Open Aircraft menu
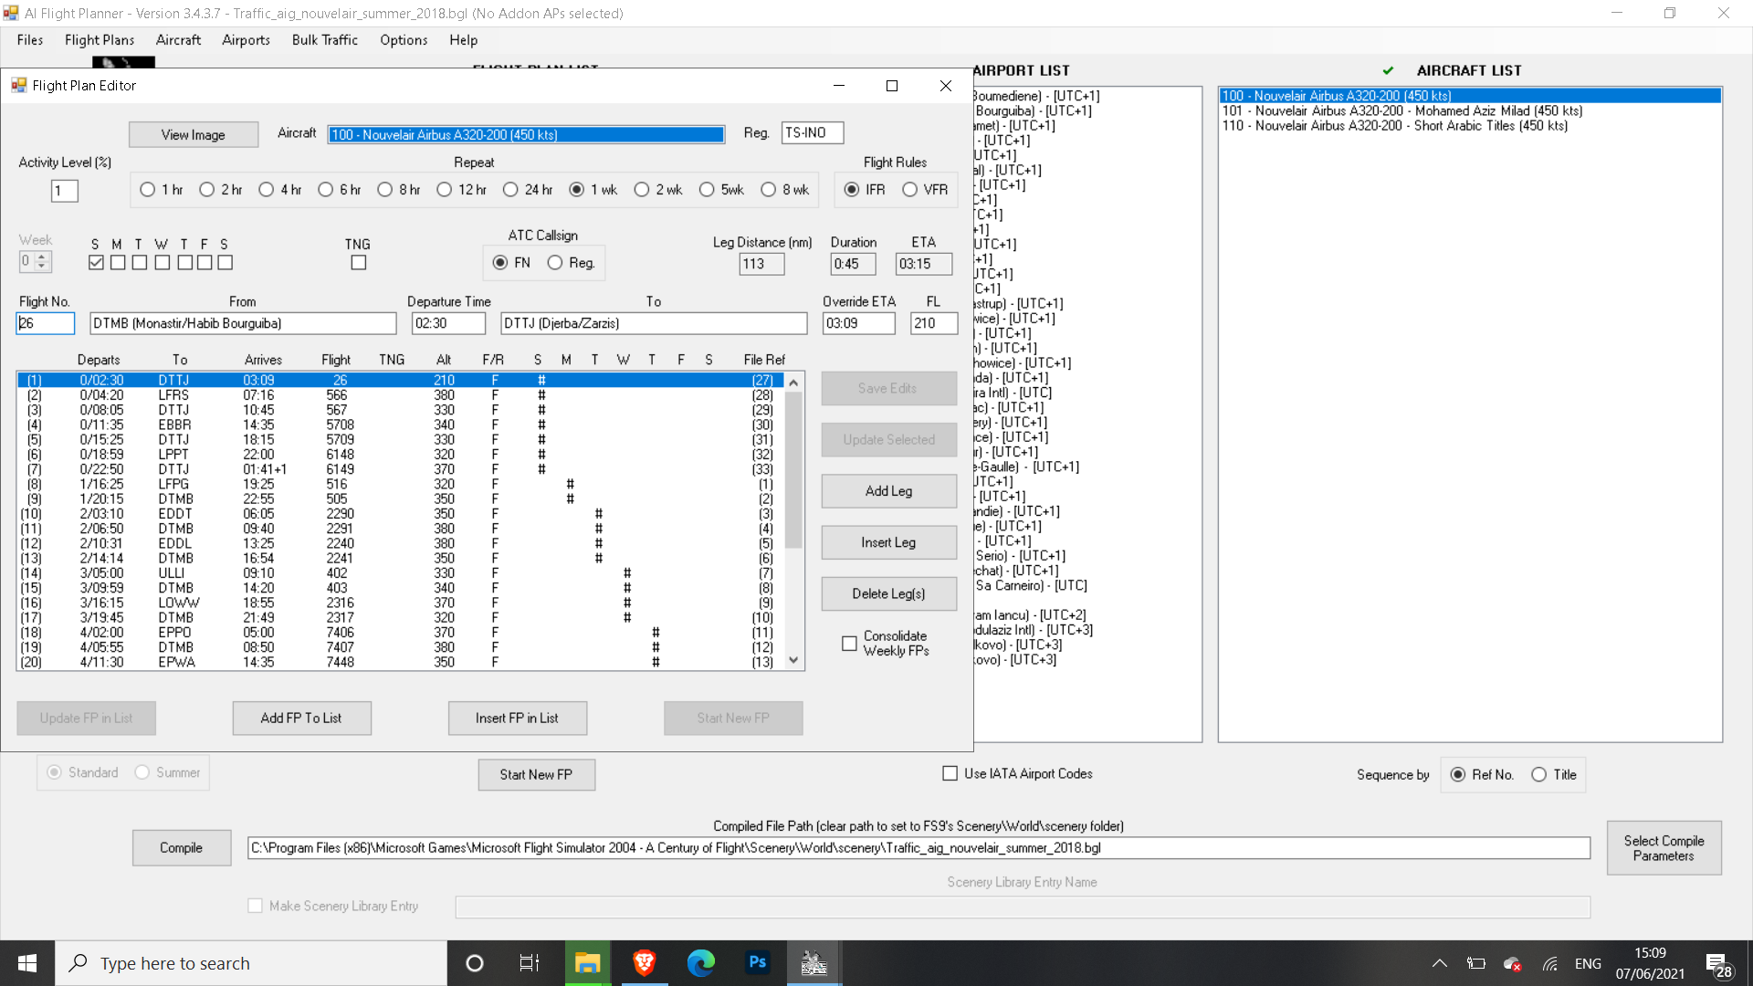The image size is (1753, 986). pos(178,40)
